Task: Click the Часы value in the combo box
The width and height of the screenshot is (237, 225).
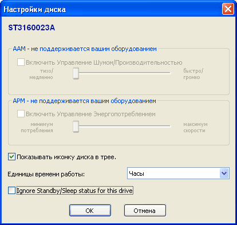Action: 137,173
